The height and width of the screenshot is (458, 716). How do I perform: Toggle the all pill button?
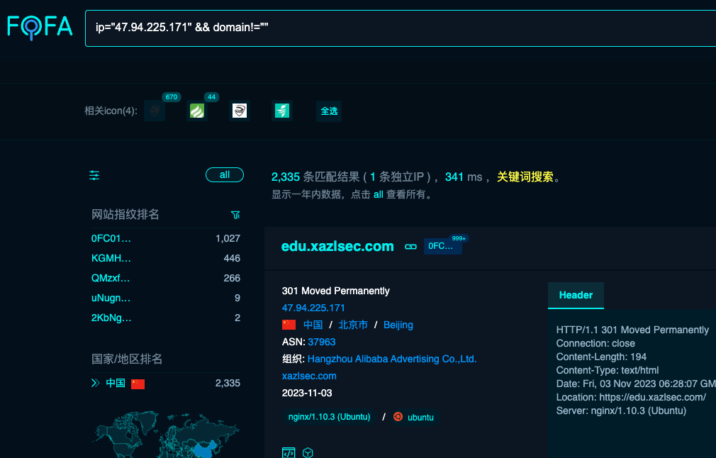[225, 175]
